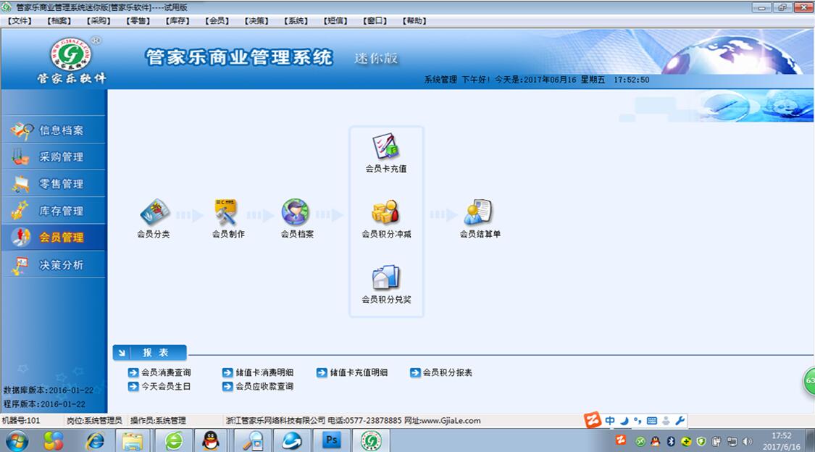Open the IME wrench settings icon
Viewport: 815px width, 452px height.
(x=680, y=421)
